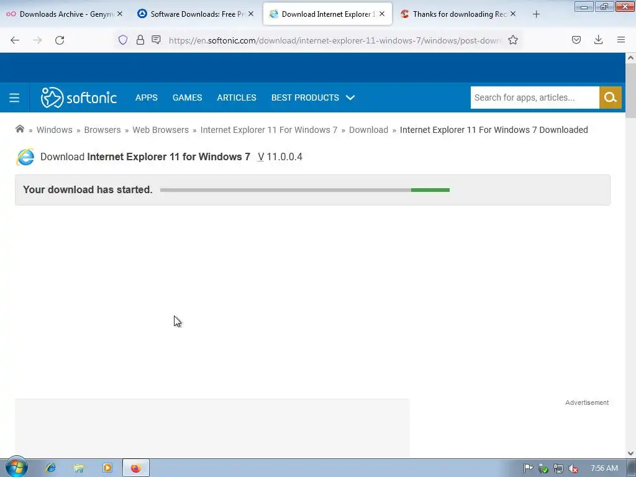This screenshot has width=636, height=477.
Task: Close the Thanks for downloading tab
Action: [512, 14]
